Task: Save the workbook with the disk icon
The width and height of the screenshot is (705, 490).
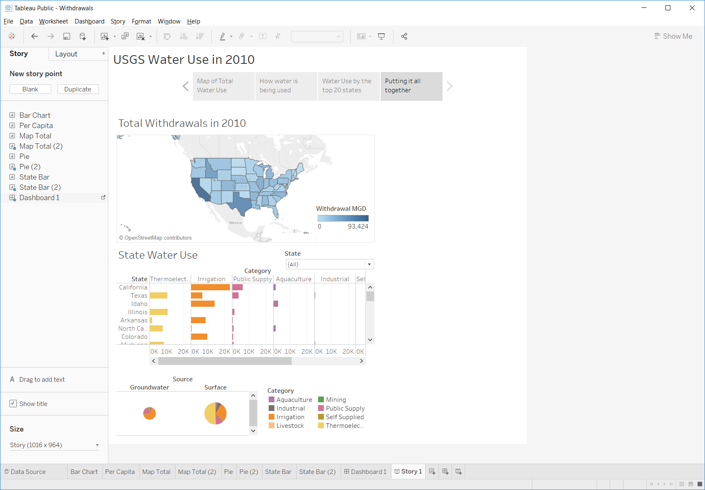Action: tap(66, 36)
